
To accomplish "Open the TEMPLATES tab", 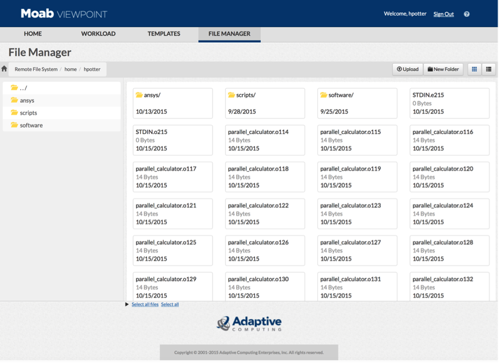I will [164, 34].
